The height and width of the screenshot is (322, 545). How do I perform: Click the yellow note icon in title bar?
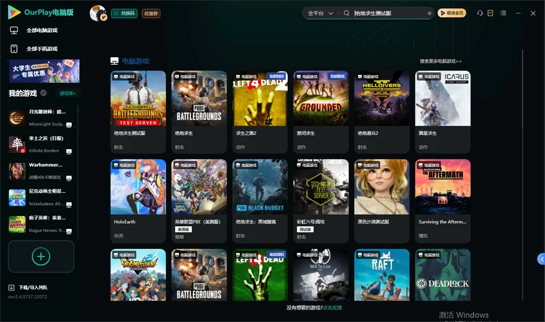coord(491,13)
